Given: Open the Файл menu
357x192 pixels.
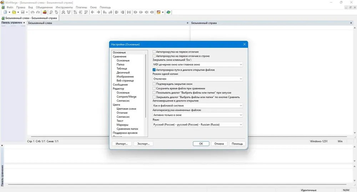Looking at the screenshot, I should (x=10, y=7).
